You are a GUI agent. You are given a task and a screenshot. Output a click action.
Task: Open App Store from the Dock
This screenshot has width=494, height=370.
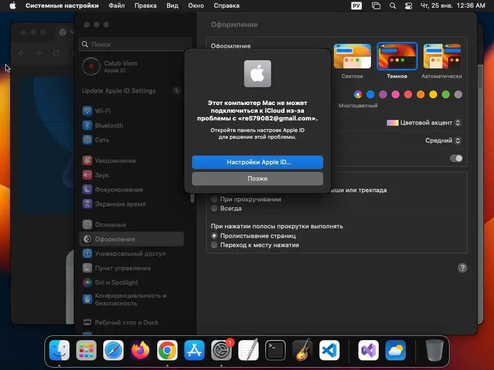[x=194, y=350]
